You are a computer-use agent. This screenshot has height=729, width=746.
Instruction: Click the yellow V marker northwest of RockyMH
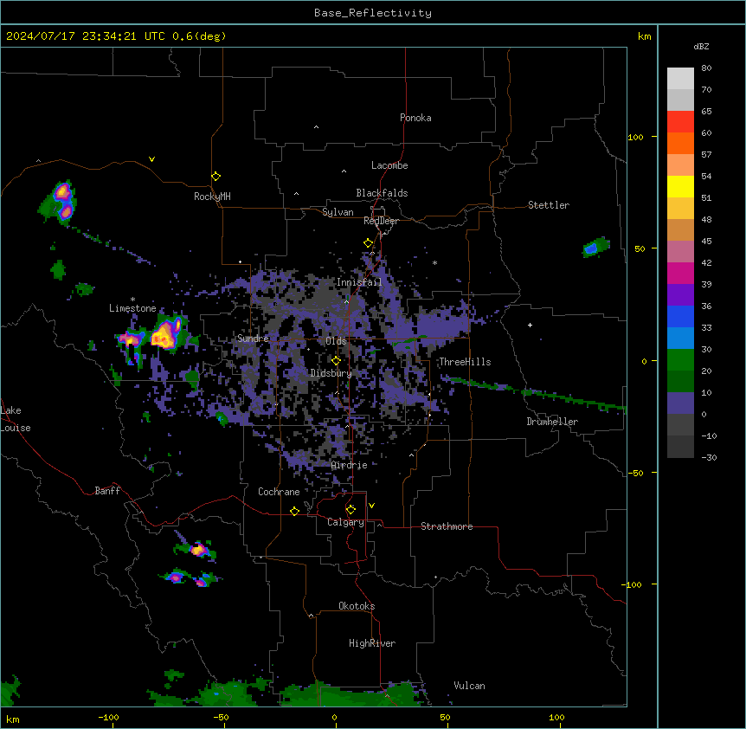click(151, 159)
